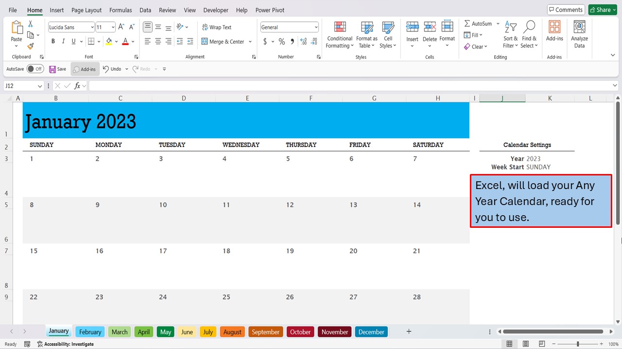Toggle AutoSave off switch
This screenshot has width=622, height=349.
(35, 69)
